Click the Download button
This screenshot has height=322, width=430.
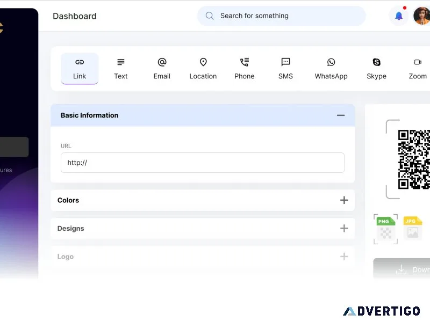[402, 269]
